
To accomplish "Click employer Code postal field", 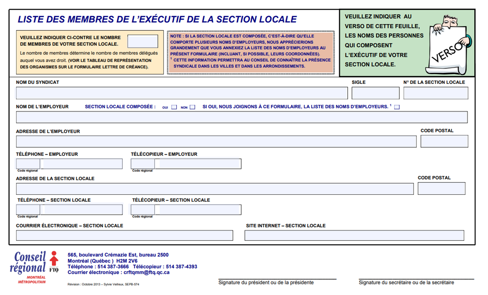I will 444,142.
